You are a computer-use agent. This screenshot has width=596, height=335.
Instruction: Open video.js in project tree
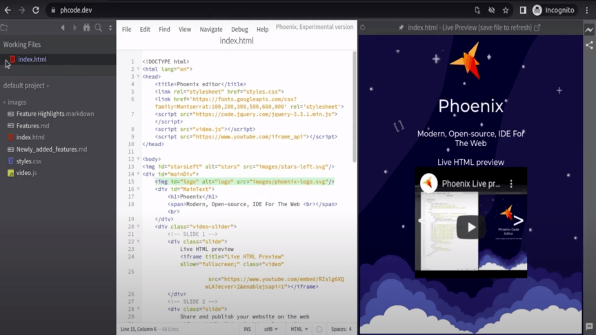(x=27, y=173)
